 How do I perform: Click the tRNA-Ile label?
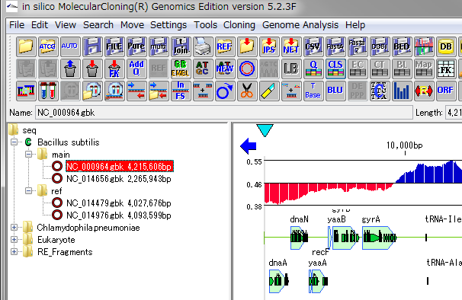coord(443,219)
